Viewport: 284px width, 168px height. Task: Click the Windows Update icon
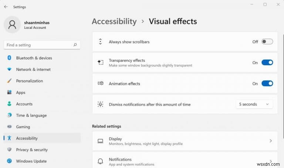(x=9, y=161)
